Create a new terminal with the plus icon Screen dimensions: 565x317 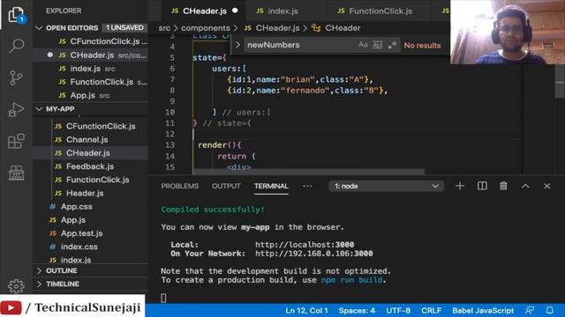point(460,186)
